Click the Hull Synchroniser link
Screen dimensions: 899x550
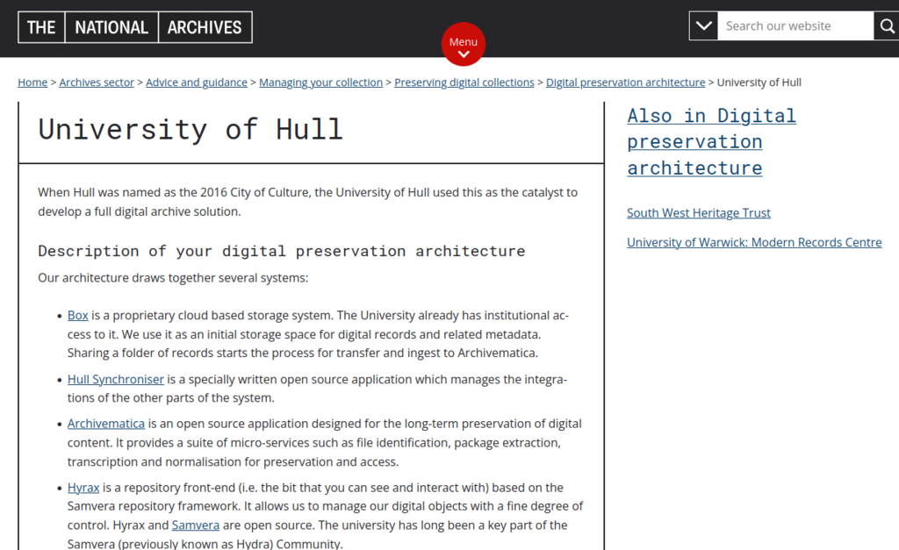point(115,379)
